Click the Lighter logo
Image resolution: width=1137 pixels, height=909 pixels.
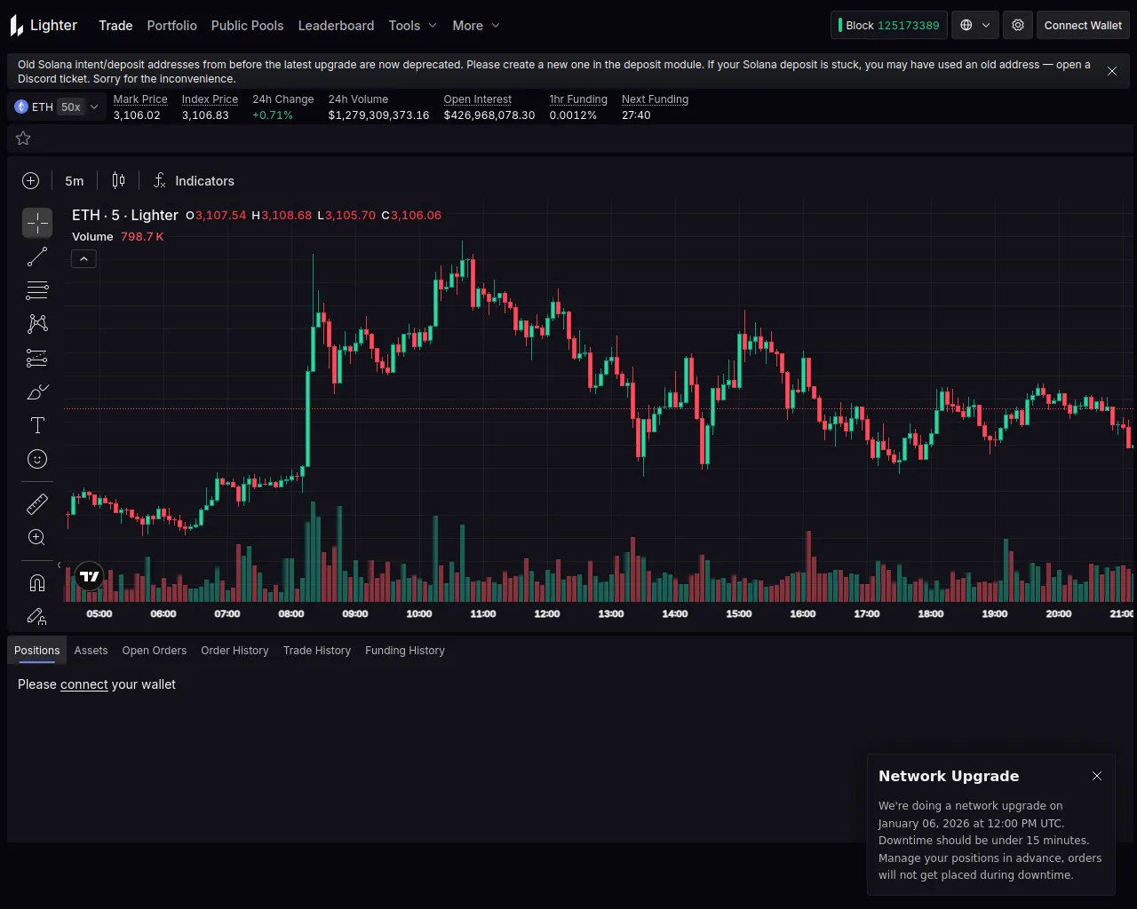pyautogui.click(x=44, y=26)
